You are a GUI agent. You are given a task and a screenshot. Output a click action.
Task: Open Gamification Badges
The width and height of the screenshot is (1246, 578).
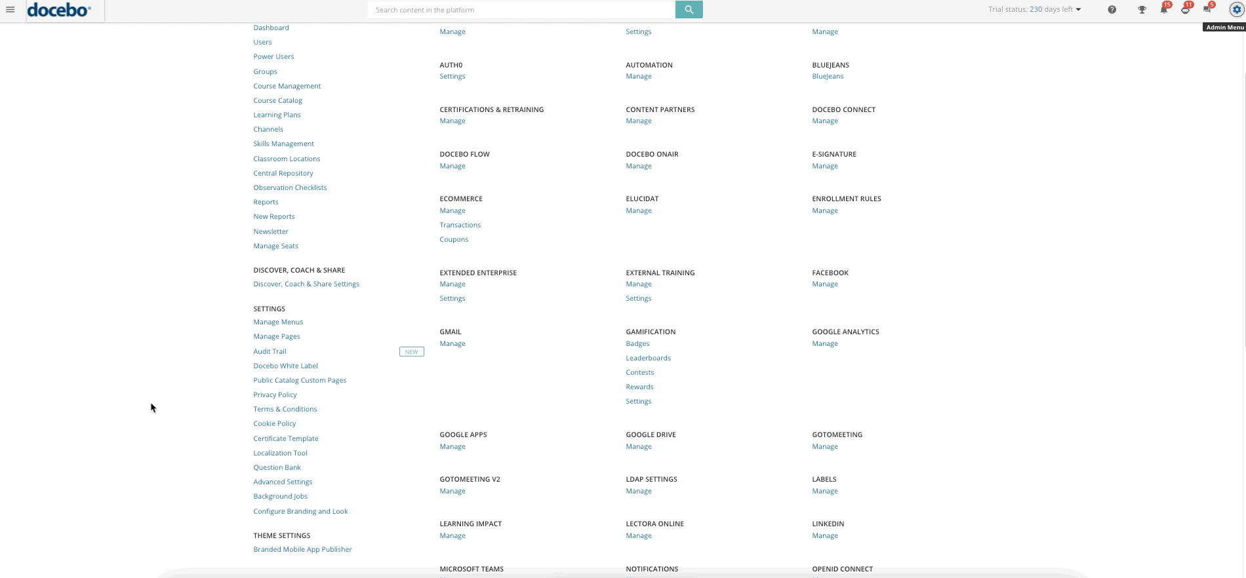point(637,343)
